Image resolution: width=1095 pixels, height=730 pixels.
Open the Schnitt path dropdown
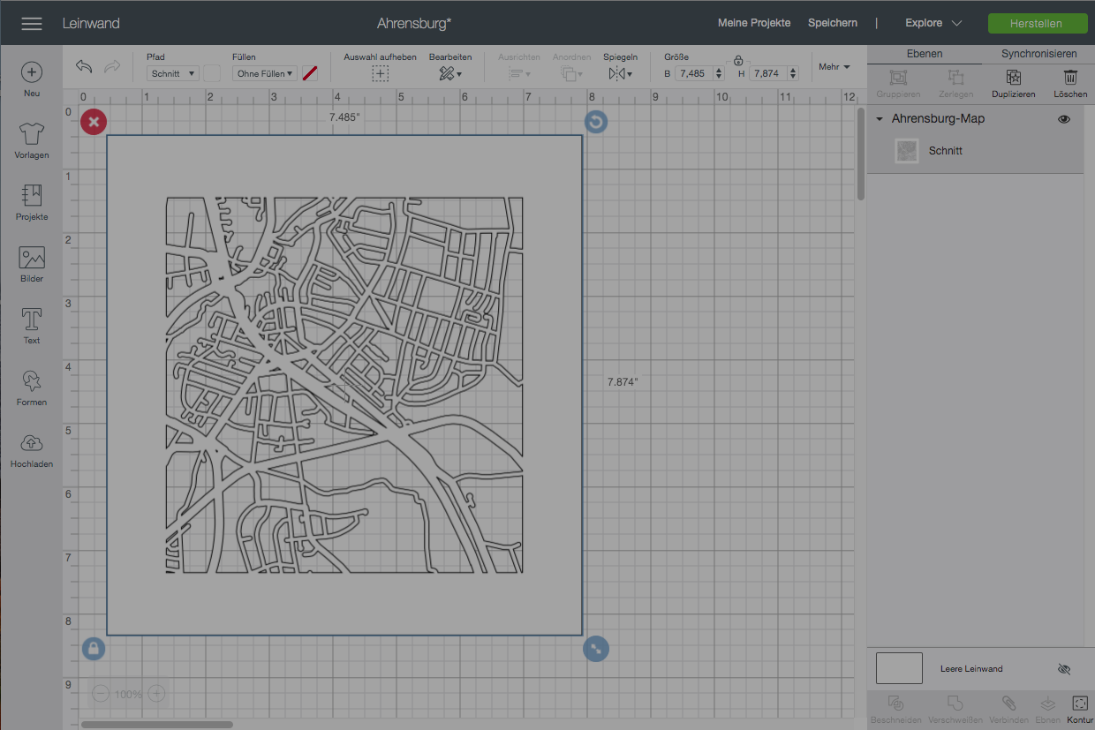[x=172, y=74]
